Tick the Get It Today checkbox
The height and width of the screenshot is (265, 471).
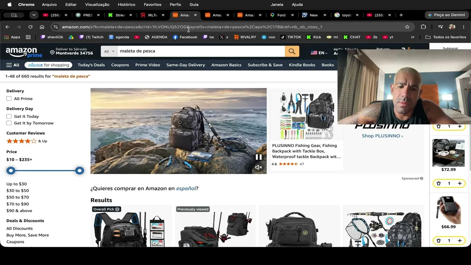tap(9, 116)
